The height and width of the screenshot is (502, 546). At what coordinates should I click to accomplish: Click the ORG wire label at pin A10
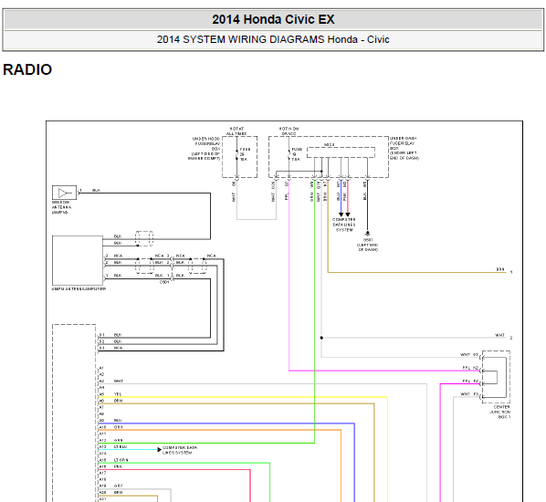click(x=119, y=427)
